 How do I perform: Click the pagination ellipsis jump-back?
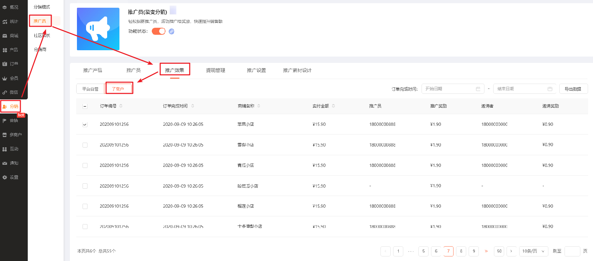pos(411,251)
